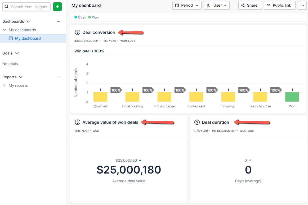The image size is (308, 205).
Task: Click the Initial Meeting stage bar
Action: pyautogui.click(x=132, y=97)
